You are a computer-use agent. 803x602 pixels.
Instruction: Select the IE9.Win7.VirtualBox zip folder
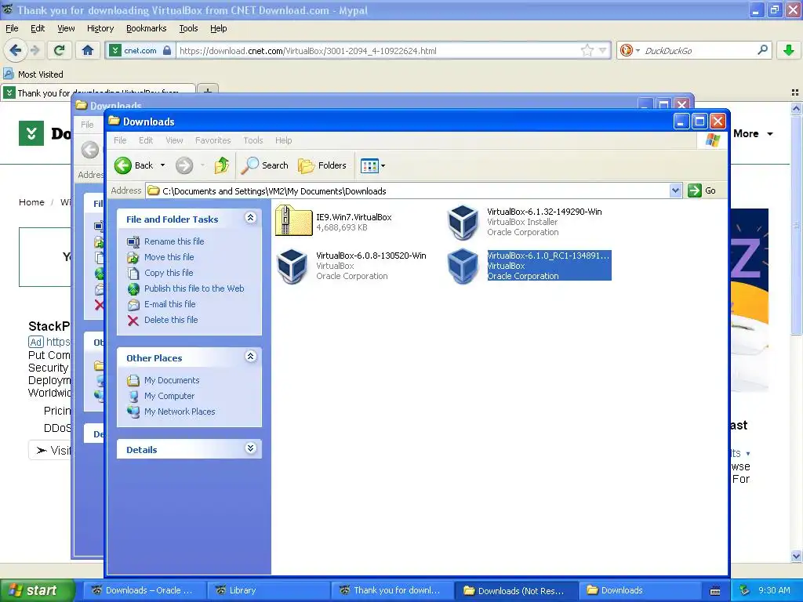pyautogui.click(x=293, y=220)
